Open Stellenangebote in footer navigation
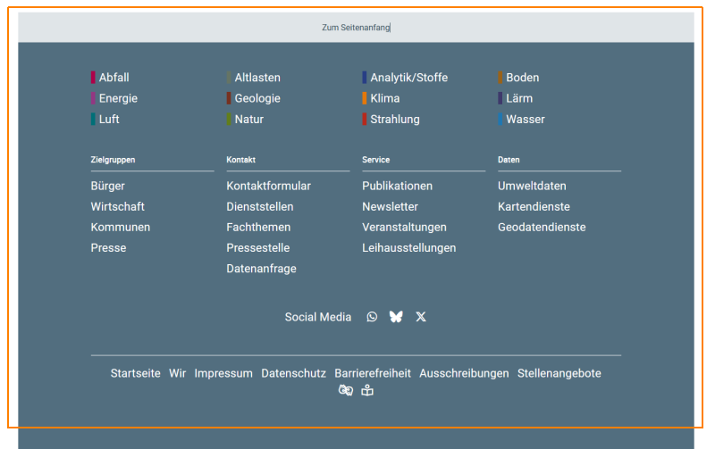Screen dimensions: 715x449 559,373
